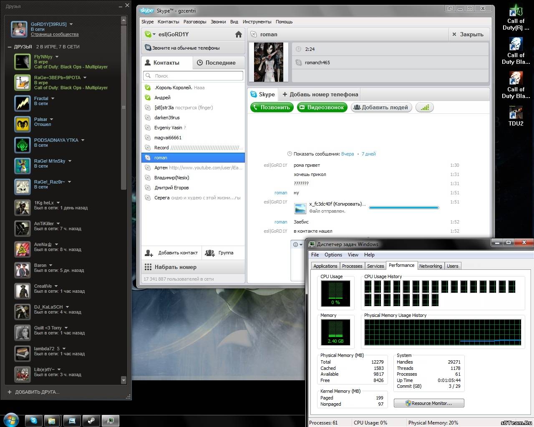Start a video call with 'Видеозвонок'
The image size is (534, 427).
(322, 107)
